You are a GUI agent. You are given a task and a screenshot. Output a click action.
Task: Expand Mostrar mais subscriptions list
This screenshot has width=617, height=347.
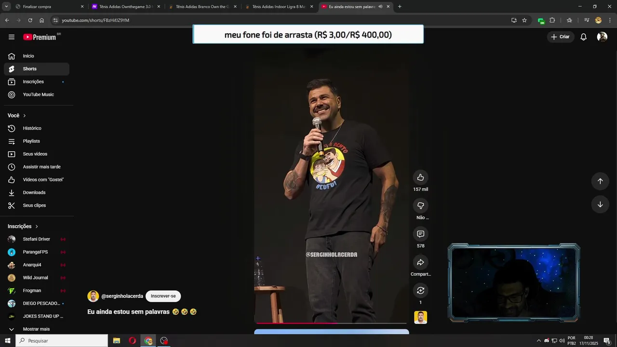click(x=37, y=329)
